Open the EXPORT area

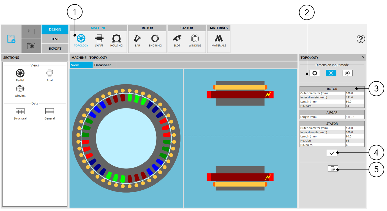coord(55,49)
